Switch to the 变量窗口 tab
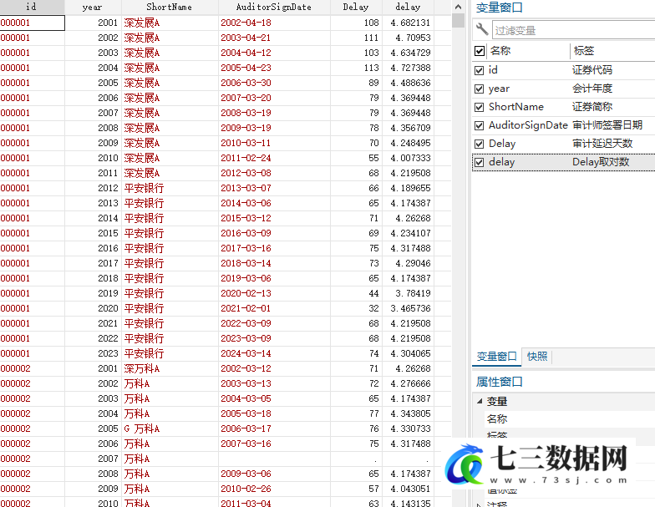Viewport: 655px width, 507px height. (x=496, y=357)
